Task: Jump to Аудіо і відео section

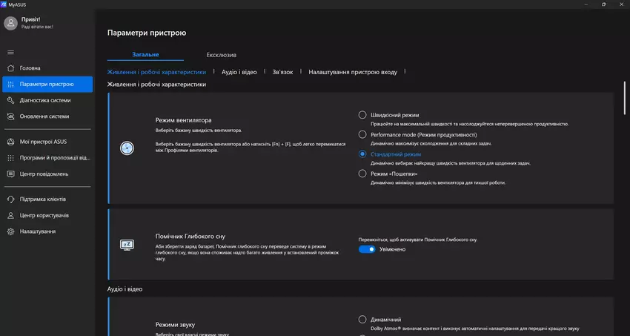Action: (239, 72)
